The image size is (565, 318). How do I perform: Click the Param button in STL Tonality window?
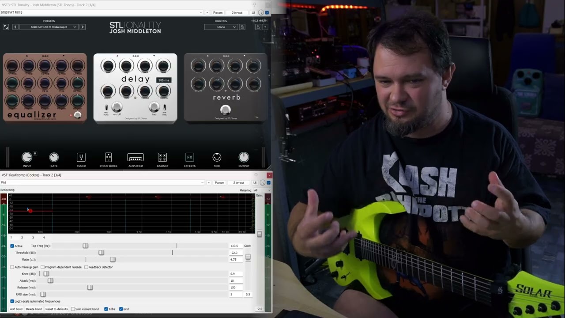click(218, 13)
